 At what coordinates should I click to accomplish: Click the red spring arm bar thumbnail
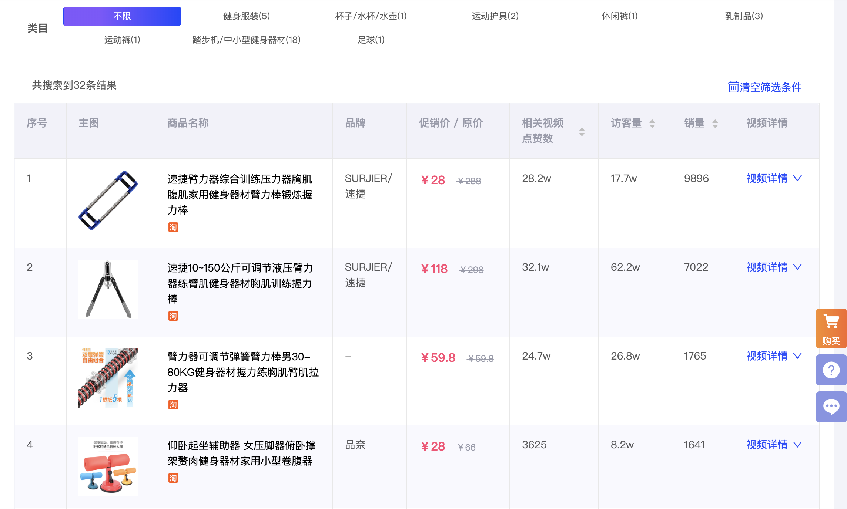pos(108,378)
